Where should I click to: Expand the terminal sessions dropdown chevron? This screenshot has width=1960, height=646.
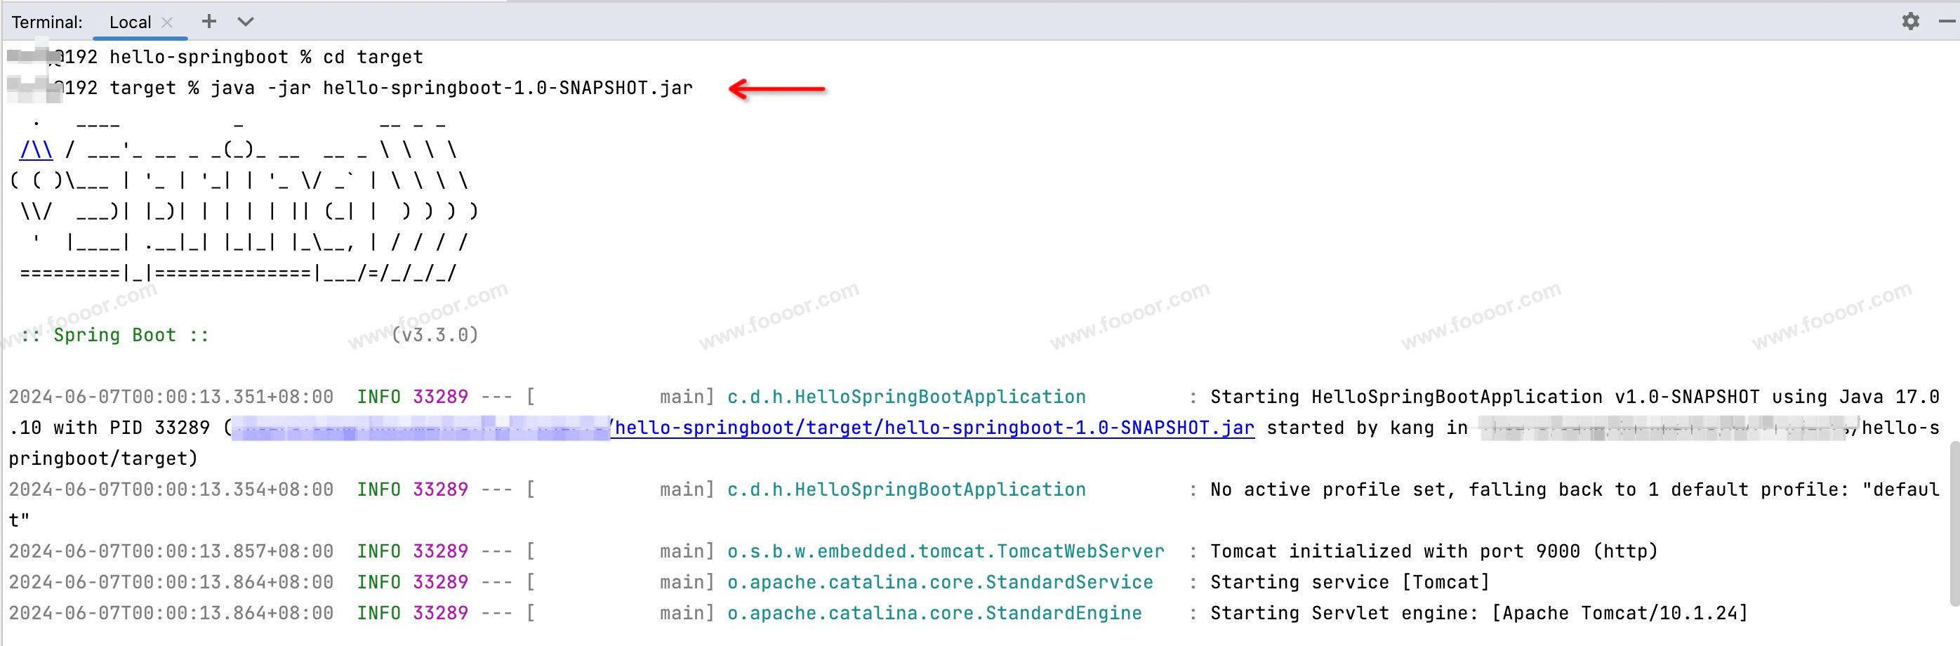tap(245, 21)
